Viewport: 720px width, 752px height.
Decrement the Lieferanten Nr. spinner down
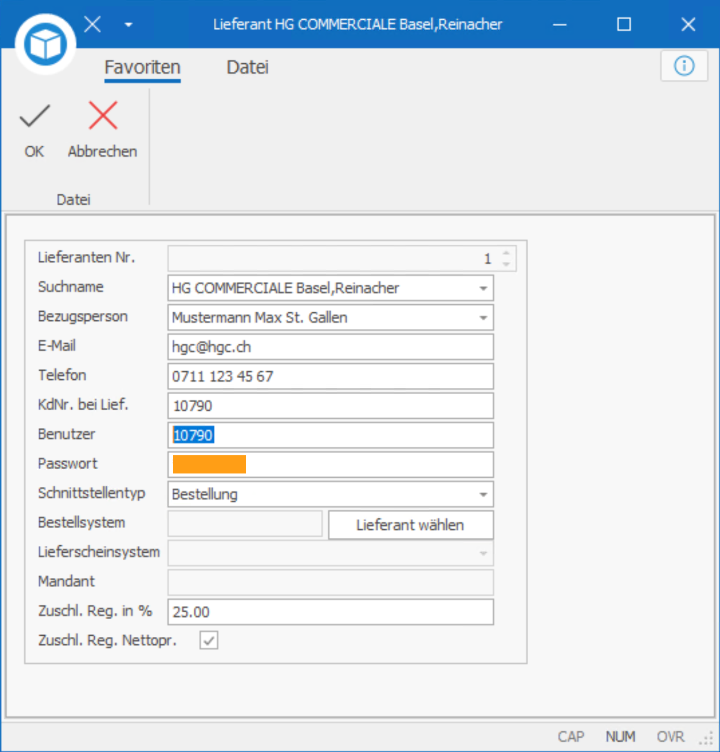click(x=506, y=265)
